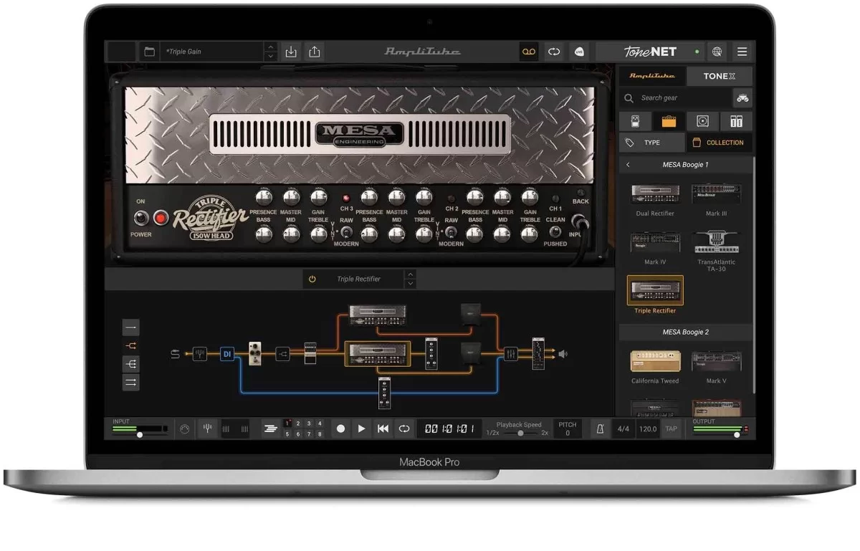Open the tuner icon in the transport bar
The height and width of the screenshot is (551, 860).
click(x=207, y=428)
